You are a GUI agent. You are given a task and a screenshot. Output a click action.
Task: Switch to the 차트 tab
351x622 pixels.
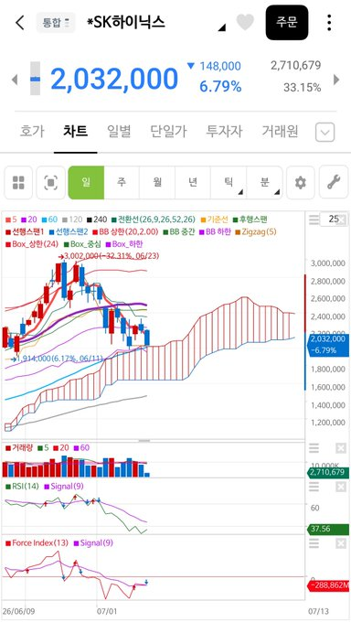(x=75, y=132)
